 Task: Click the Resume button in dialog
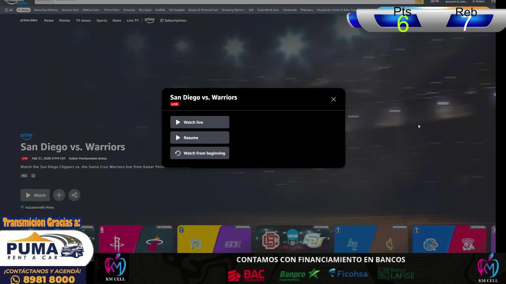(x=200, y=138)
